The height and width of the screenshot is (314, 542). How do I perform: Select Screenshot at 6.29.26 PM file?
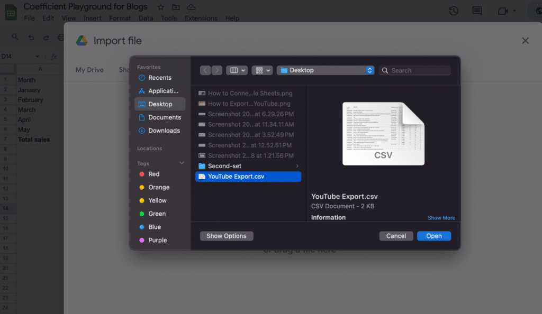[248, 114]
